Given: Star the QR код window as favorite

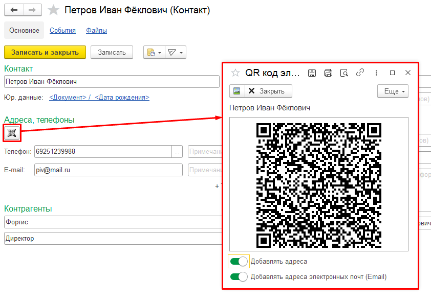Looking at the screenshot, I should 235,73.
